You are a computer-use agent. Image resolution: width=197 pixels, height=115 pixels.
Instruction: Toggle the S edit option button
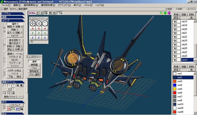[x=13, y=89]
